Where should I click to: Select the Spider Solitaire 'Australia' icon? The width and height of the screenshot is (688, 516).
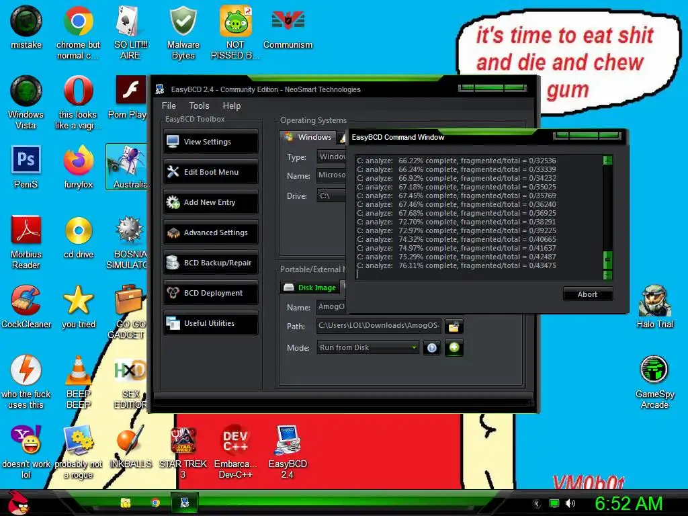(x=126, y=167)
